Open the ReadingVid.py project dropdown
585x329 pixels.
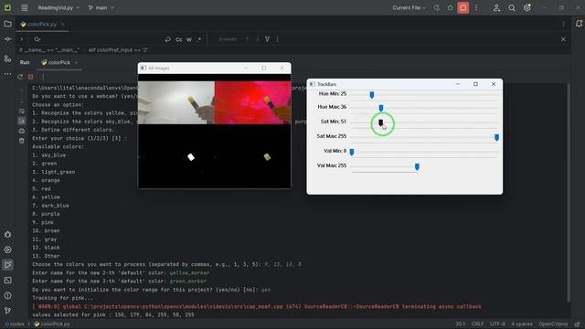click(58, 7)
